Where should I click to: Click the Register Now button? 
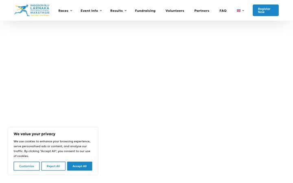pos(265,10)
